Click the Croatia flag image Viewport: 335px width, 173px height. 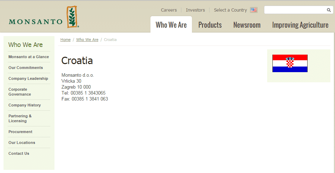290,63
